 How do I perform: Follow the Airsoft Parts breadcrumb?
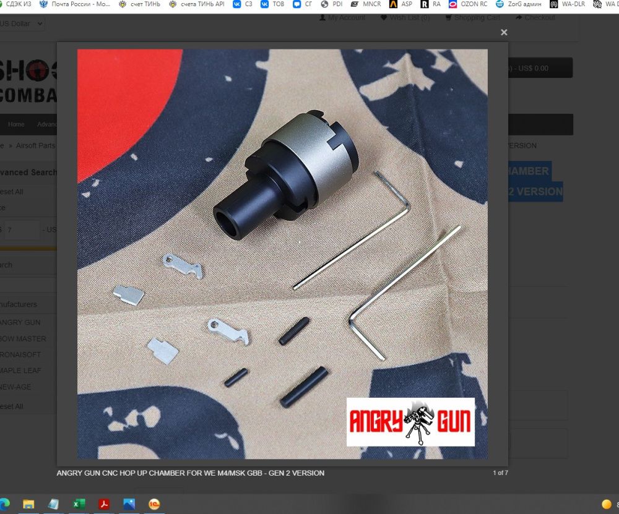point(35,145)
